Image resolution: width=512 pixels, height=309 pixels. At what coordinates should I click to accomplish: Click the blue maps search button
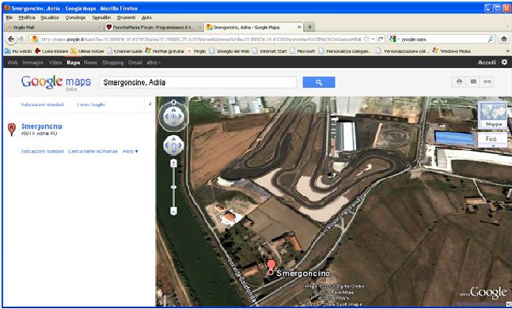[x=319, y=82]
